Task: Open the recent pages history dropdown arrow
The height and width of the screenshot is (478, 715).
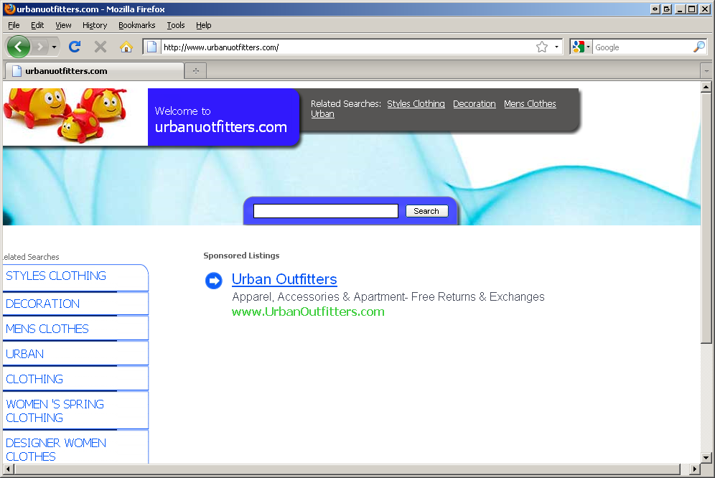Action: coord(54,47)
